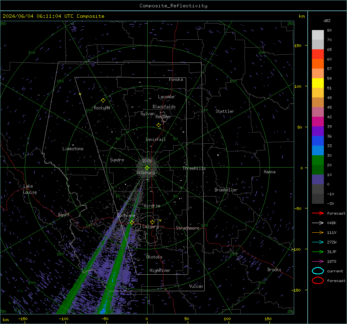Select the Lacombe label on map
The image size is (347, 324).
166,97
